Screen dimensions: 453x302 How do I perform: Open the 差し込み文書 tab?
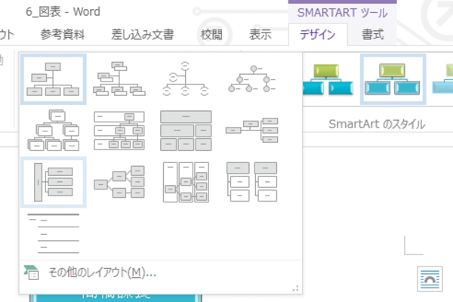pyautogui.click(x=143, y=35)
